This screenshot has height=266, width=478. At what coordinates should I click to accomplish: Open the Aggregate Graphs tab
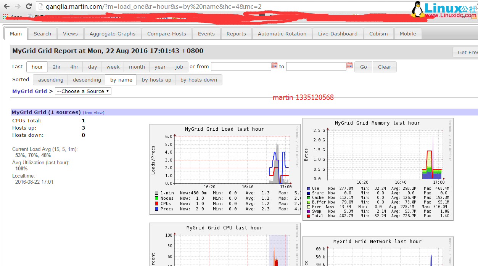112,34
